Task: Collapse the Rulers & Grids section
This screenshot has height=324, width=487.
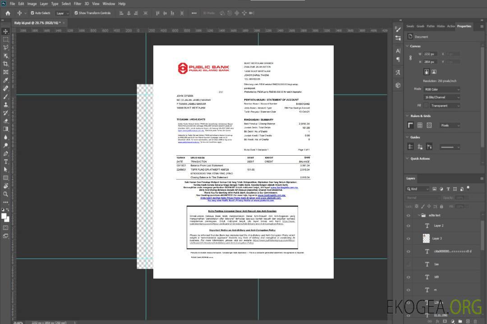Action: [407, 116]
